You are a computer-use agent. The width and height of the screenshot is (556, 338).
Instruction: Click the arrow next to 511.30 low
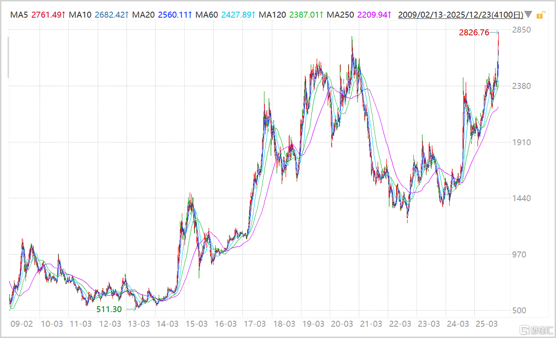click(x=131, y=309)
